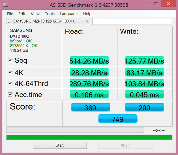This screenshot has width=178, height=155.
Task: Click the write access time 0.045 ms
Action: click(x=144, y=94)
